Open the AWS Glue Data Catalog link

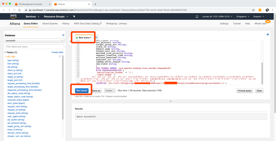[x=88, y=23]
